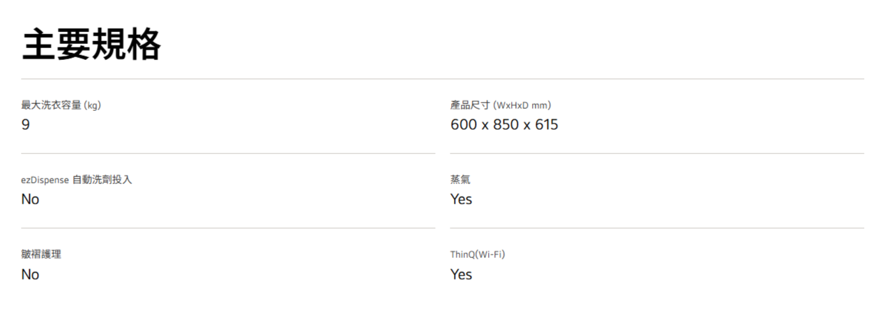Click the 600 width number

point(464,125)
